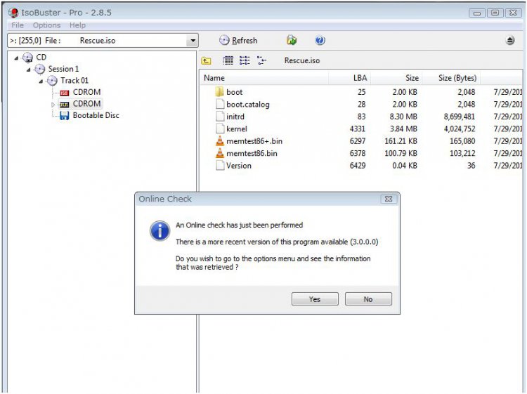Select the initrd file name
Viewport: 527px width, 394px height.
(x=235, y=117)
